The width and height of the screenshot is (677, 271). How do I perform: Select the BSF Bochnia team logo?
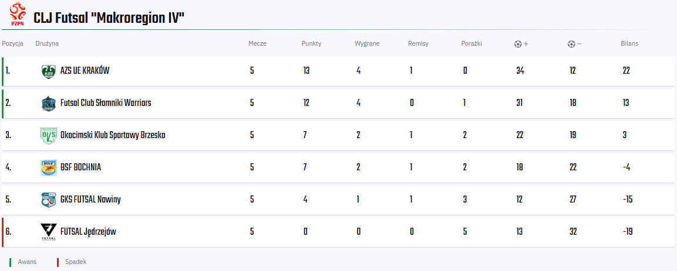click(49, 168)
